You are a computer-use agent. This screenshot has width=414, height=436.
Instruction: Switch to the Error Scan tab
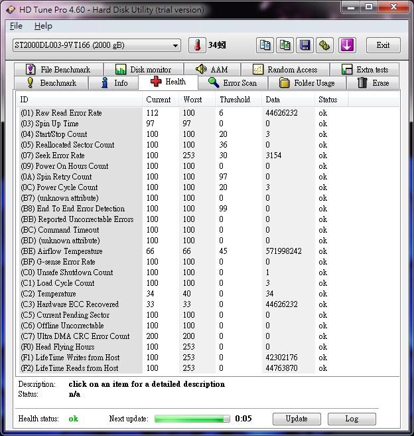[233, 83]
